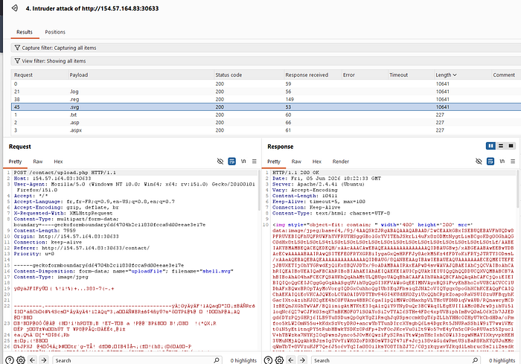Go to next match in Response search
521x364 pixels.
click(x=302, y=360)
